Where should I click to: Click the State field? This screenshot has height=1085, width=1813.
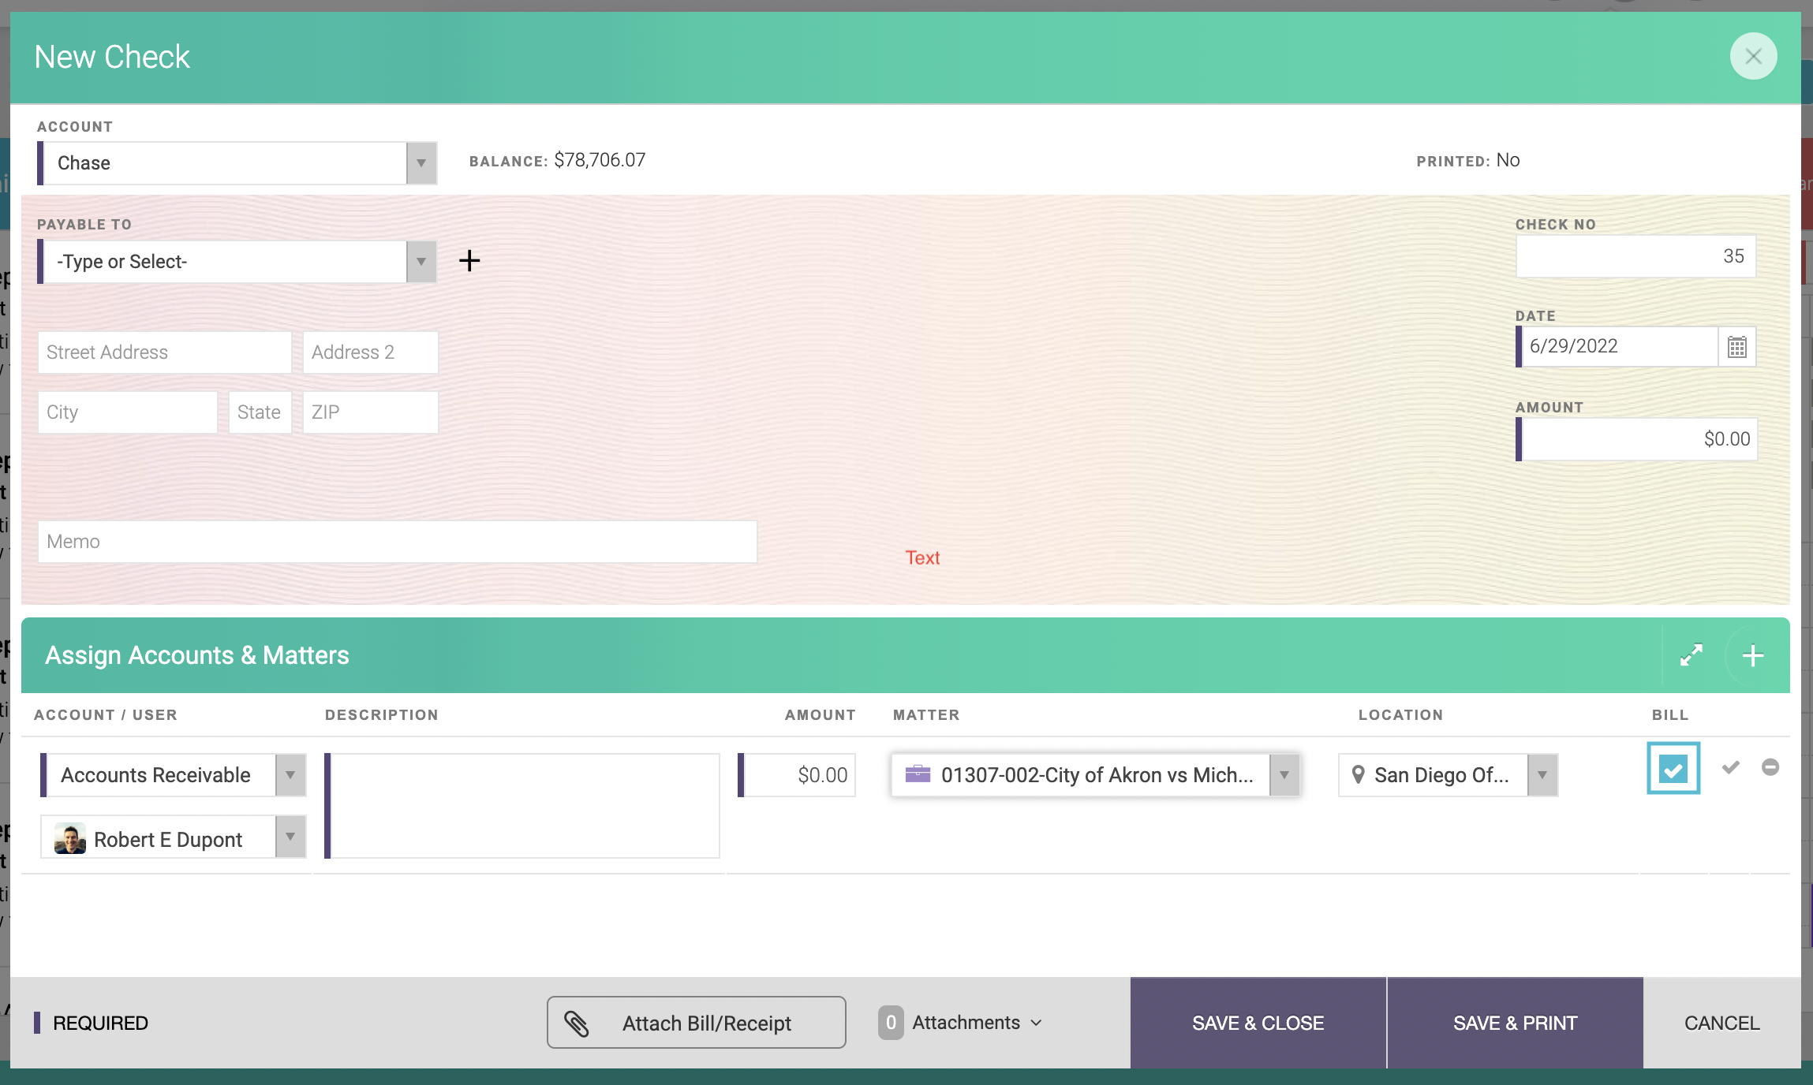pos(260,412)
